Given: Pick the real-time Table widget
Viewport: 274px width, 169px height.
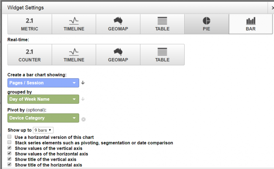Looking at the screenshot, I should pyautogui.click(x=162, y=55).
